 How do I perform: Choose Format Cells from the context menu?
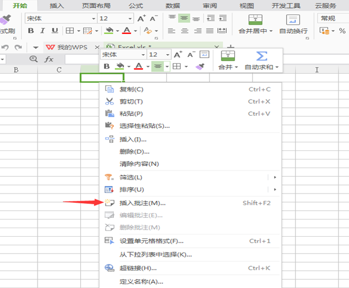(x=190, y=241)
